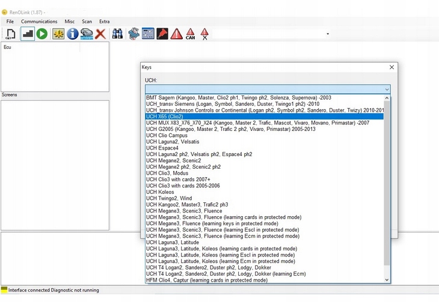Click the warning triangle with X icon

point(204,34)
